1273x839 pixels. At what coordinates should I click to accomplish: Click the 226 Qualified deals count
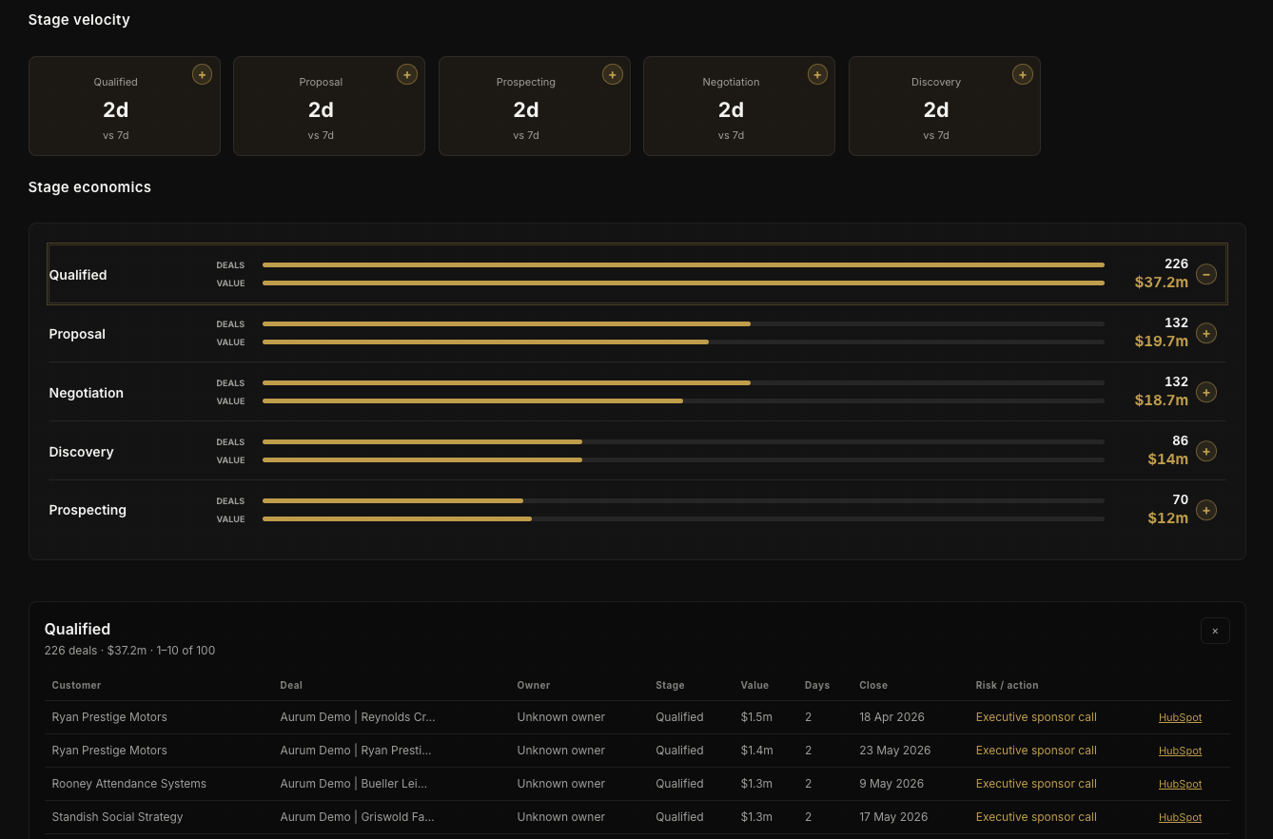point(1177,264)
